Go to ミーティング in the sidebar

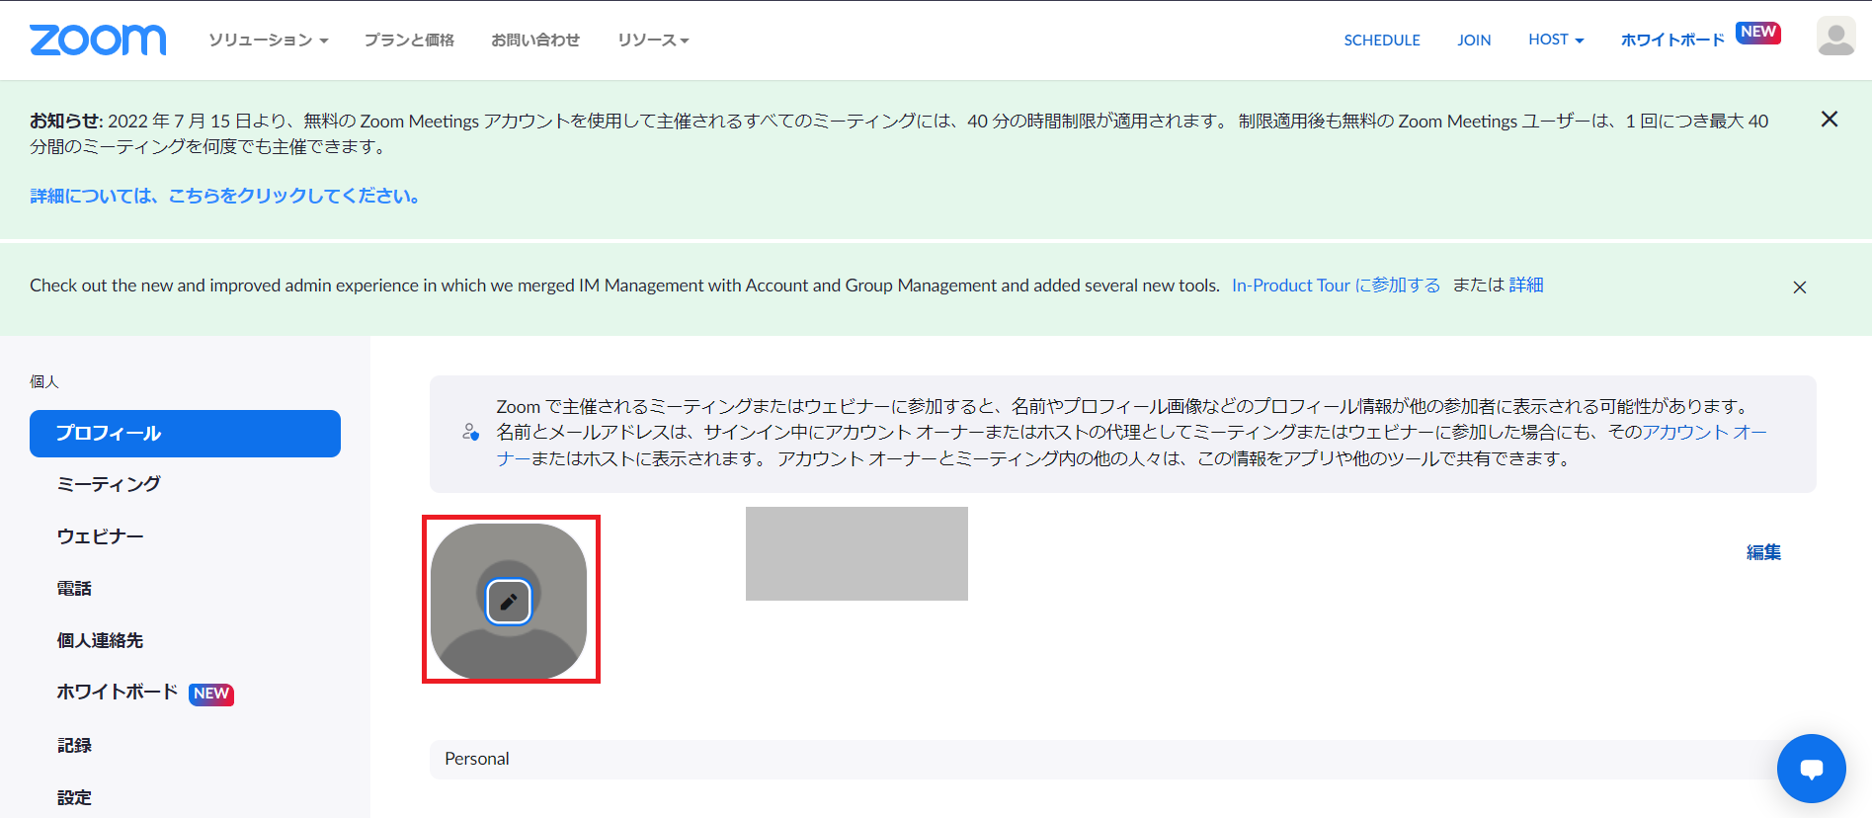[109, 484]
